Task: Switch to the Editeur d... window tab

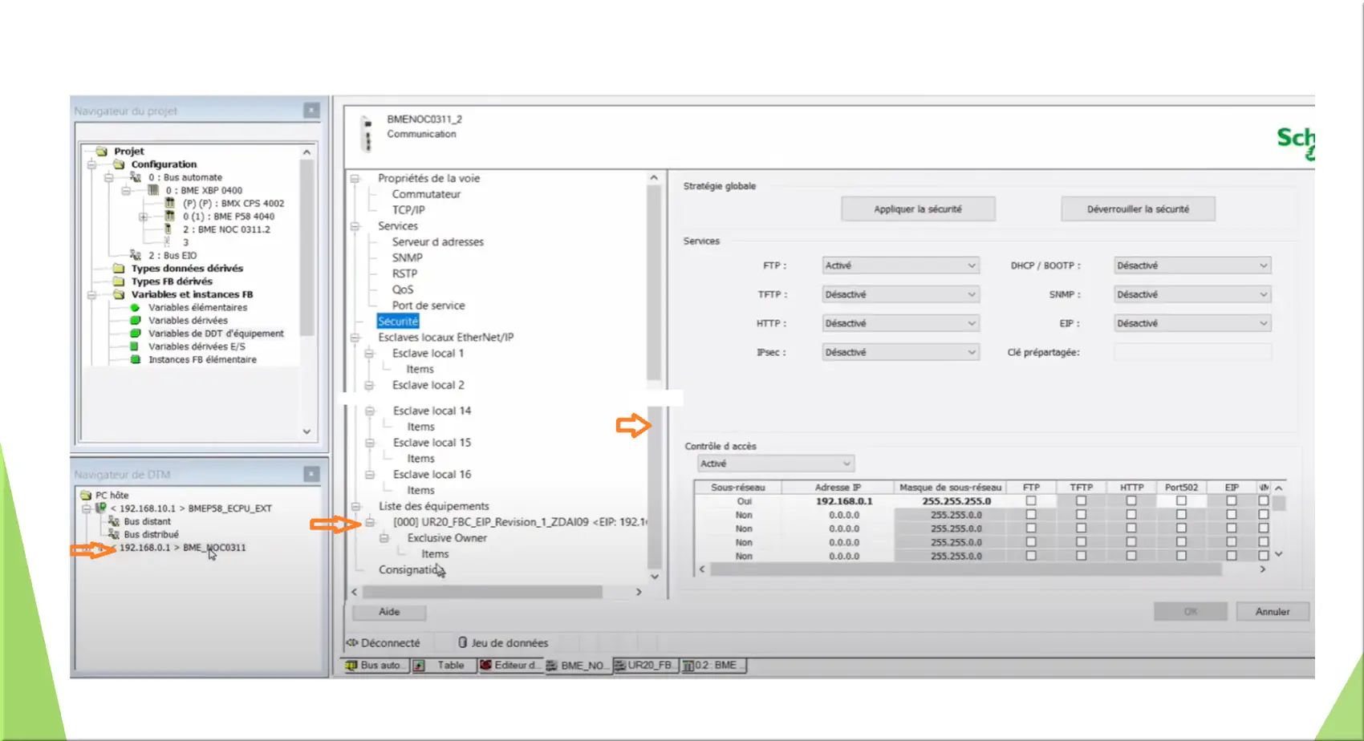Action: [x=510, y=666]
